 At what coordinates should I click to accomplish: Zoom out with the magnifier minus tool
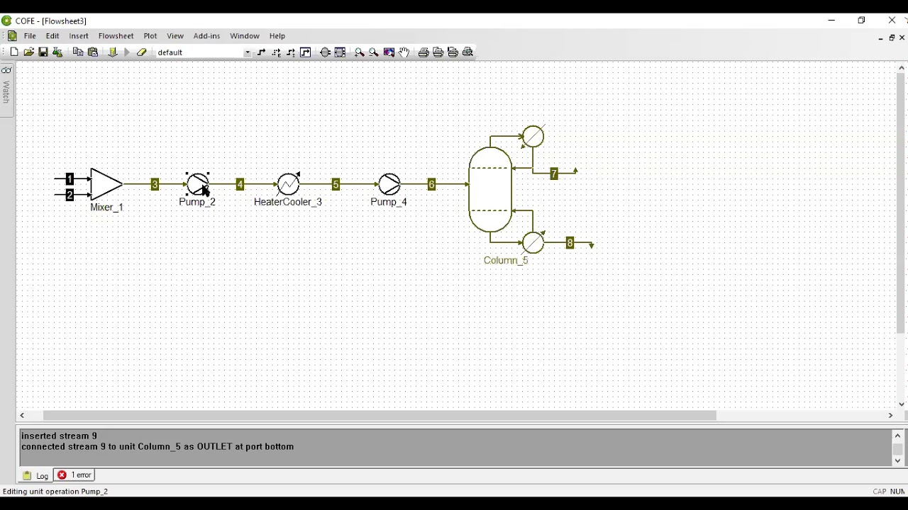click(374, 52)
